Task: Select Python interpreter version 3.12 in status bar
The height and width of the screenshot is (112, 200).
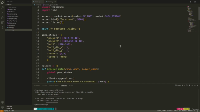Action: 192,111
